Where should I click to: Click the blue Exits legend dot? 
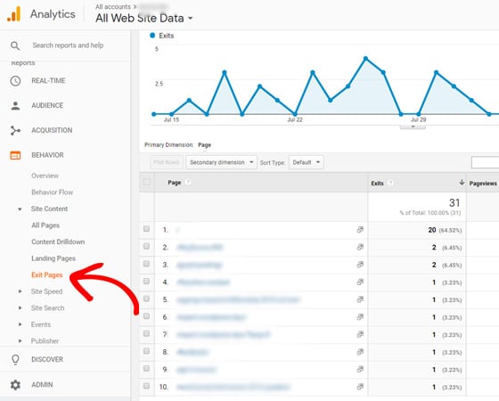click(152, 36)
